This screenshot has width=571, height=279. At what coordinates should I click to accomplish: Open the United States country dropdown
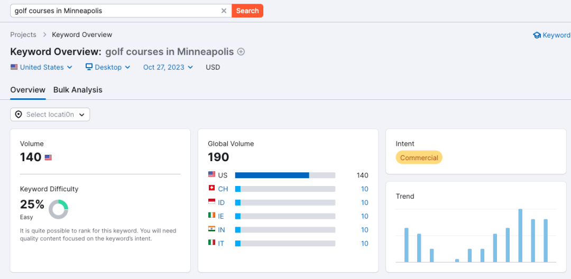(41, 67)
